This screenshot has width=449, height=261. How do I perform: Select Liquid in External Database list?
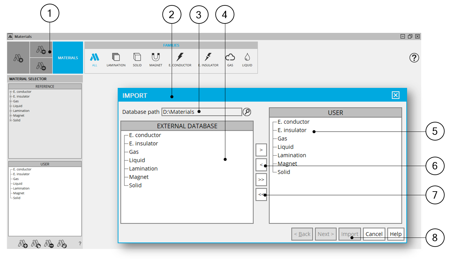click(137, 160)
